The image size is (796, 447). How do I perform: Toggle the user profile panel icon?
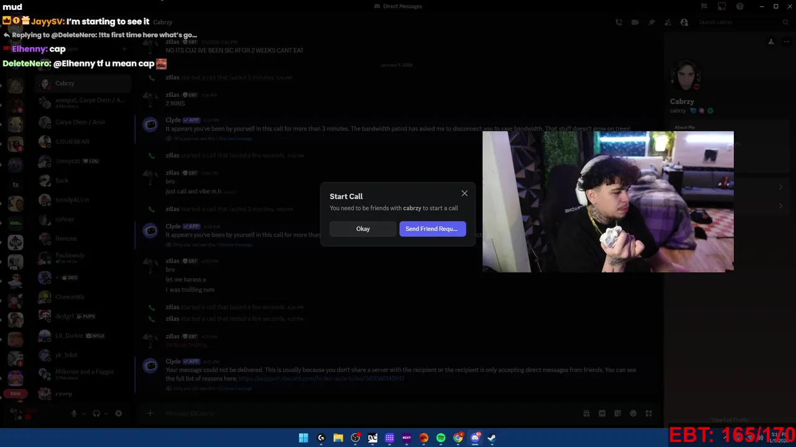coord(684,22)
